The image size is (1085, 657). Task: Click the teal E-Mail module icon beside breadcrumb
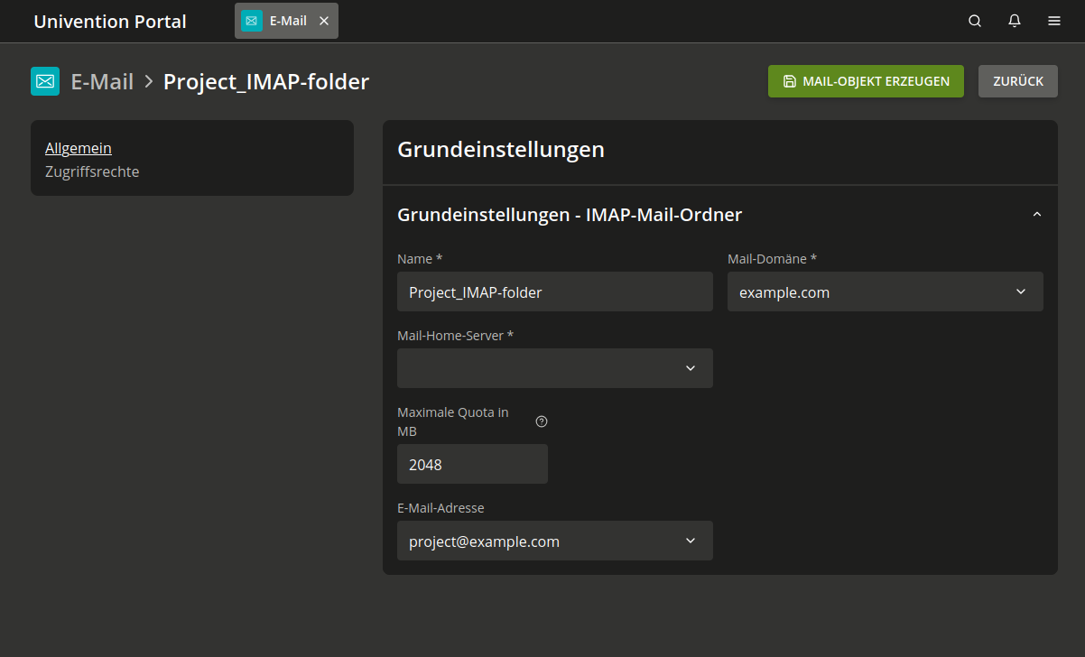point(45,81)
